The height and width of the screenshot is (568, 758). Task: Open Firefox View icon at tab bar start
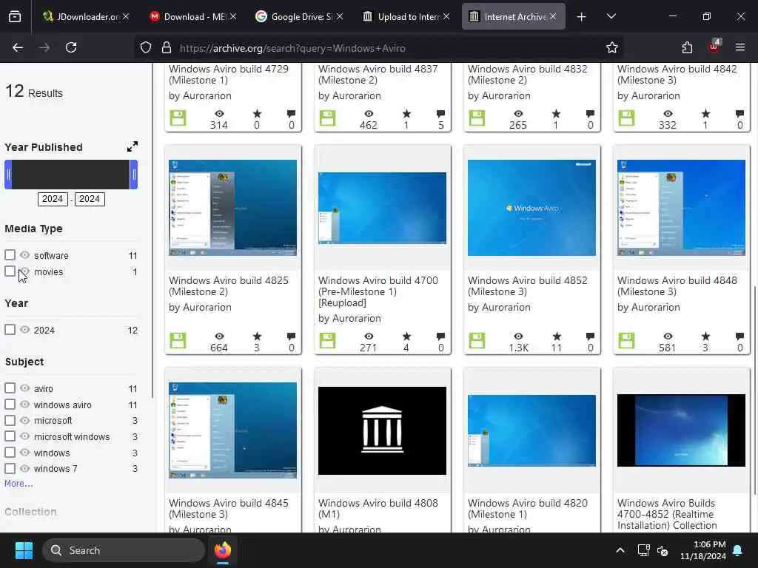(15, 17)
